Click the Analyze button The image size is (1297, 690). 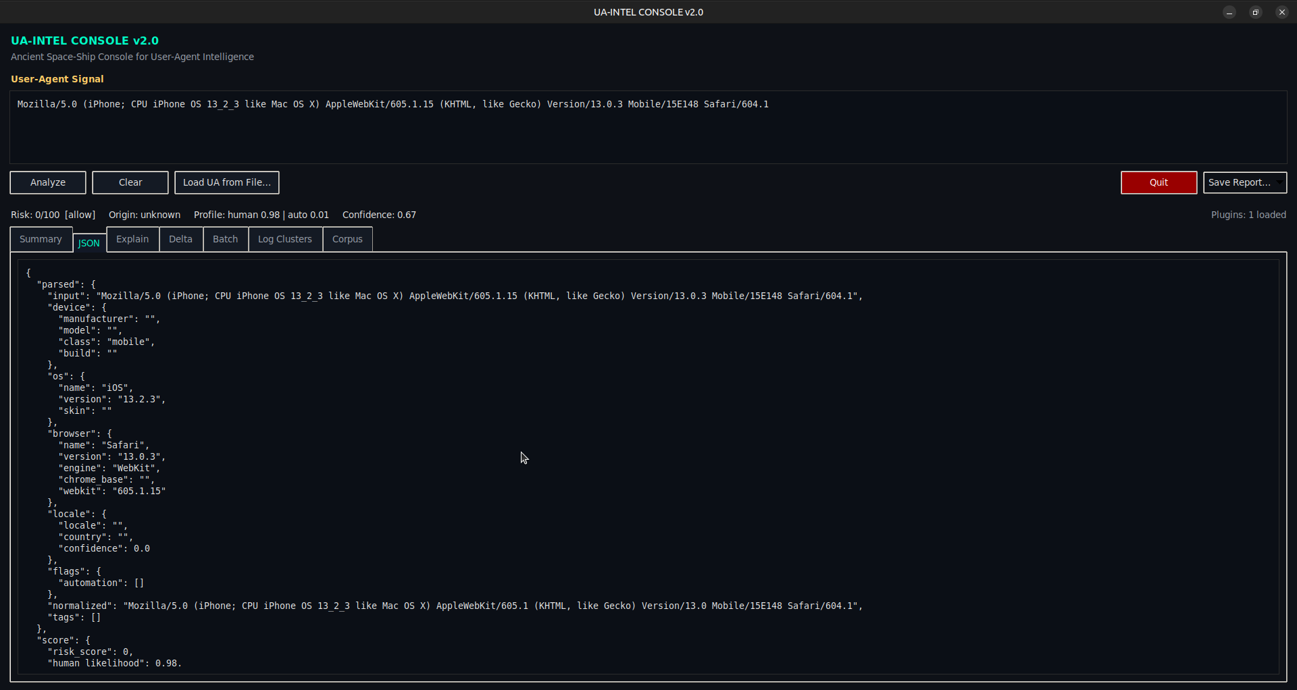coord(48,182)
